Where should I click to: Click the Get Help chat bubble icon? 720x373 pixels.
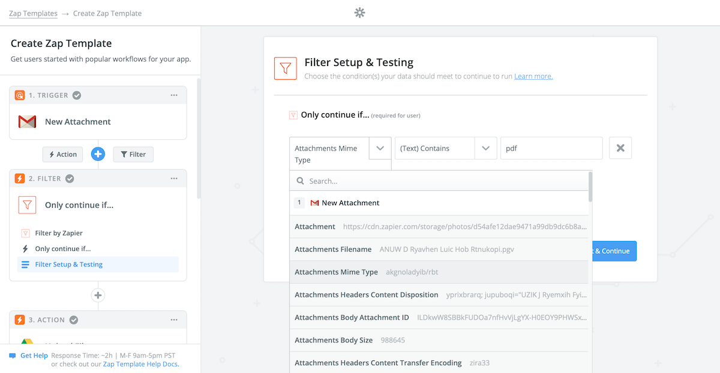13,355
